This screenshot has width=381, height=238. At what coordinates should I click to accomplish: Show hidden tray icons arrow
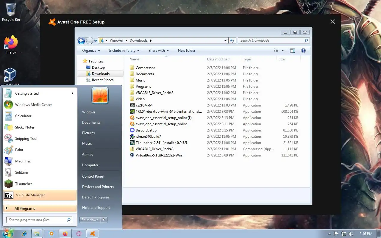pyautogui.click(x=329, y=234)
